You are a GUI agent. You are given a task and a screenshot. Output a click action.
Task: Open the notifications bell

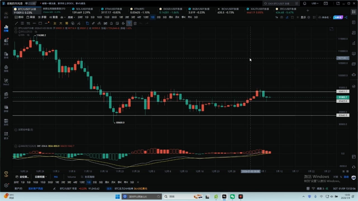click(305, 3)
